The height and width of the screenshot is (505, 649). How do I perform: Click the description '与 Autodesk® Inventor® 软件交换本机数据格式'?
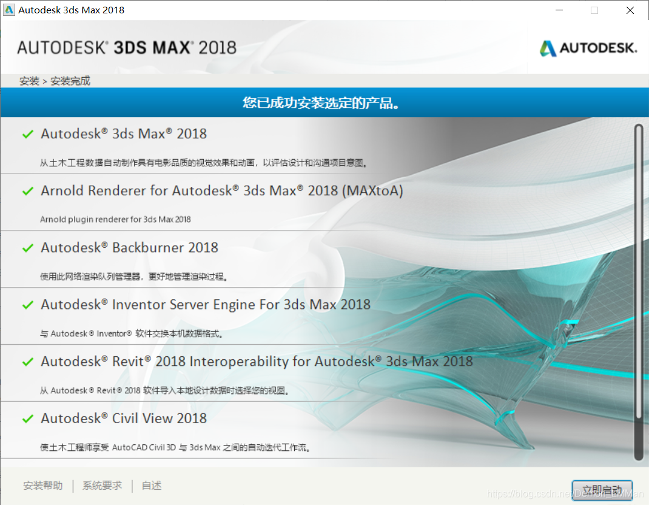point(132,333)
